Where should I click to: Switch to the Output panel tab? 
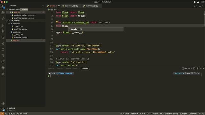tap(60, 68)
